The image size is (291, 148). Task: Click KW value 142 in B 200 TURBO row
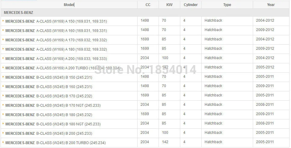point(165,142)
